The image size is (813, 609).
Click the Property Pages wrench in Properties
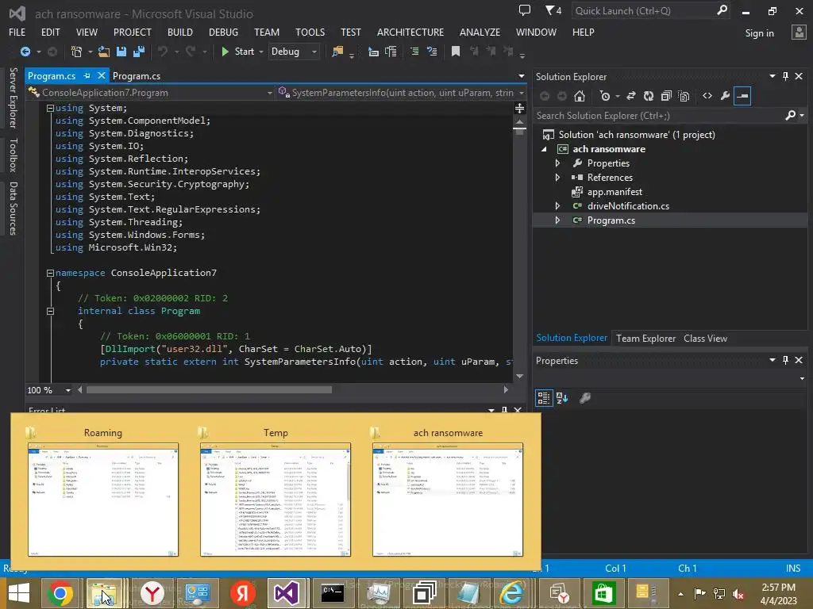pos(585,398)
